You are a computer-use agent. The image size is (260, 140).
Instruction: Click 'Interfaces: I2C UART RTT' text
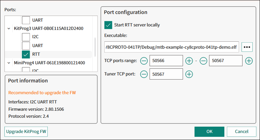click(32, 102)
